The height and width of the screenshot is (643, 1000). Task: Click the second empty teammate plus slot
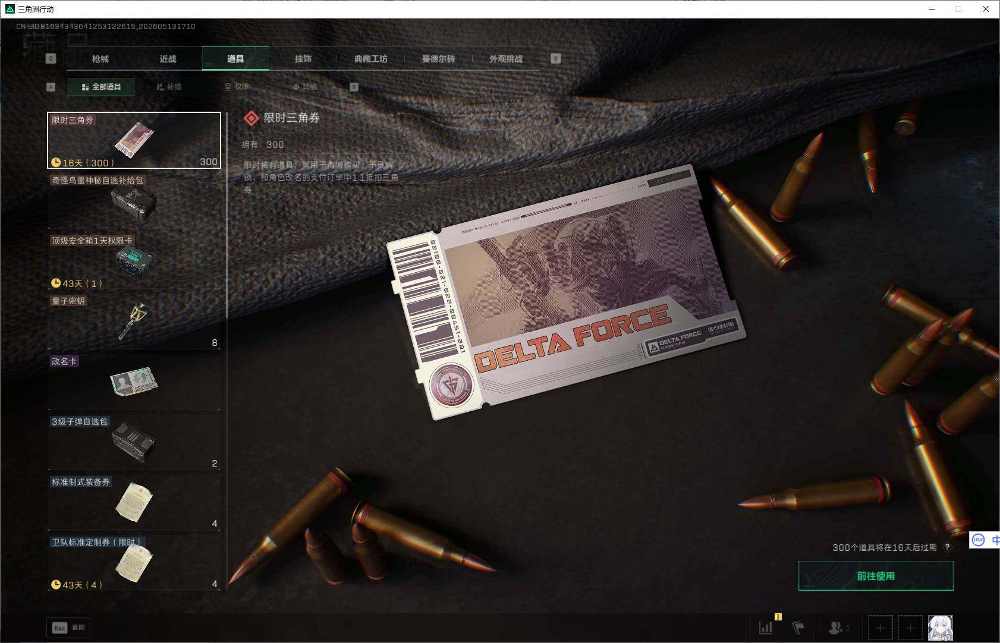pyautogui.click(x=910, y=628)
